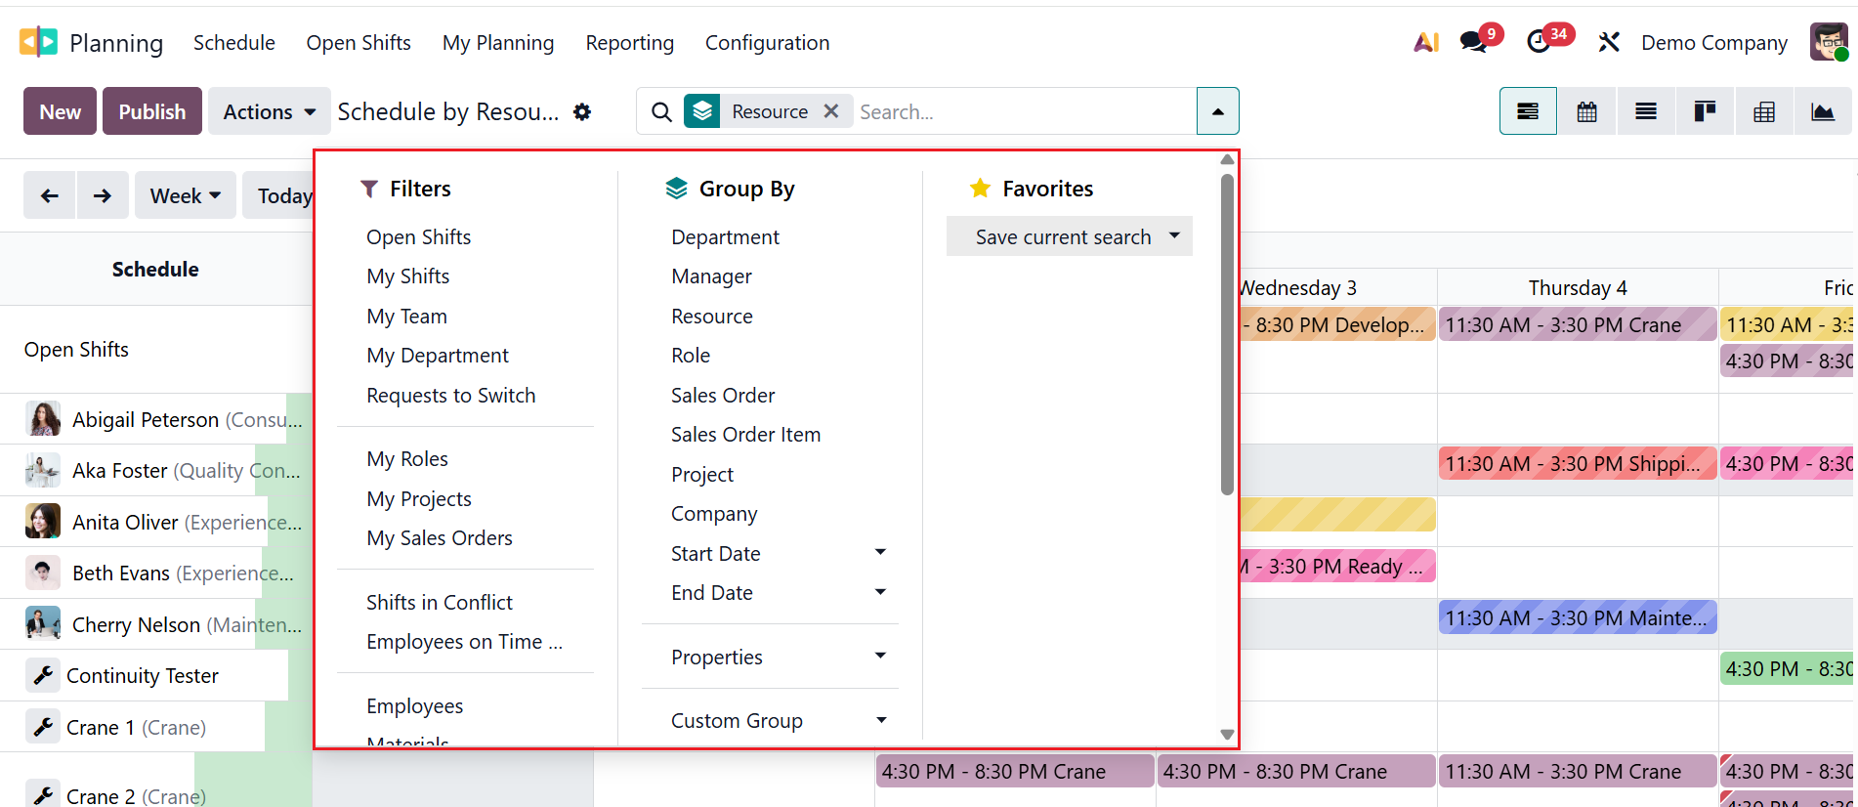This screenshot has width=1858, height=807.
Task: Open the Reporting menu
Action: pos(629,43)
